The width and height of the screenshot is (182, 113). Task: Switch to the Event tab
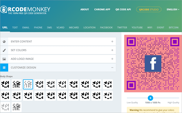(160, 27)
